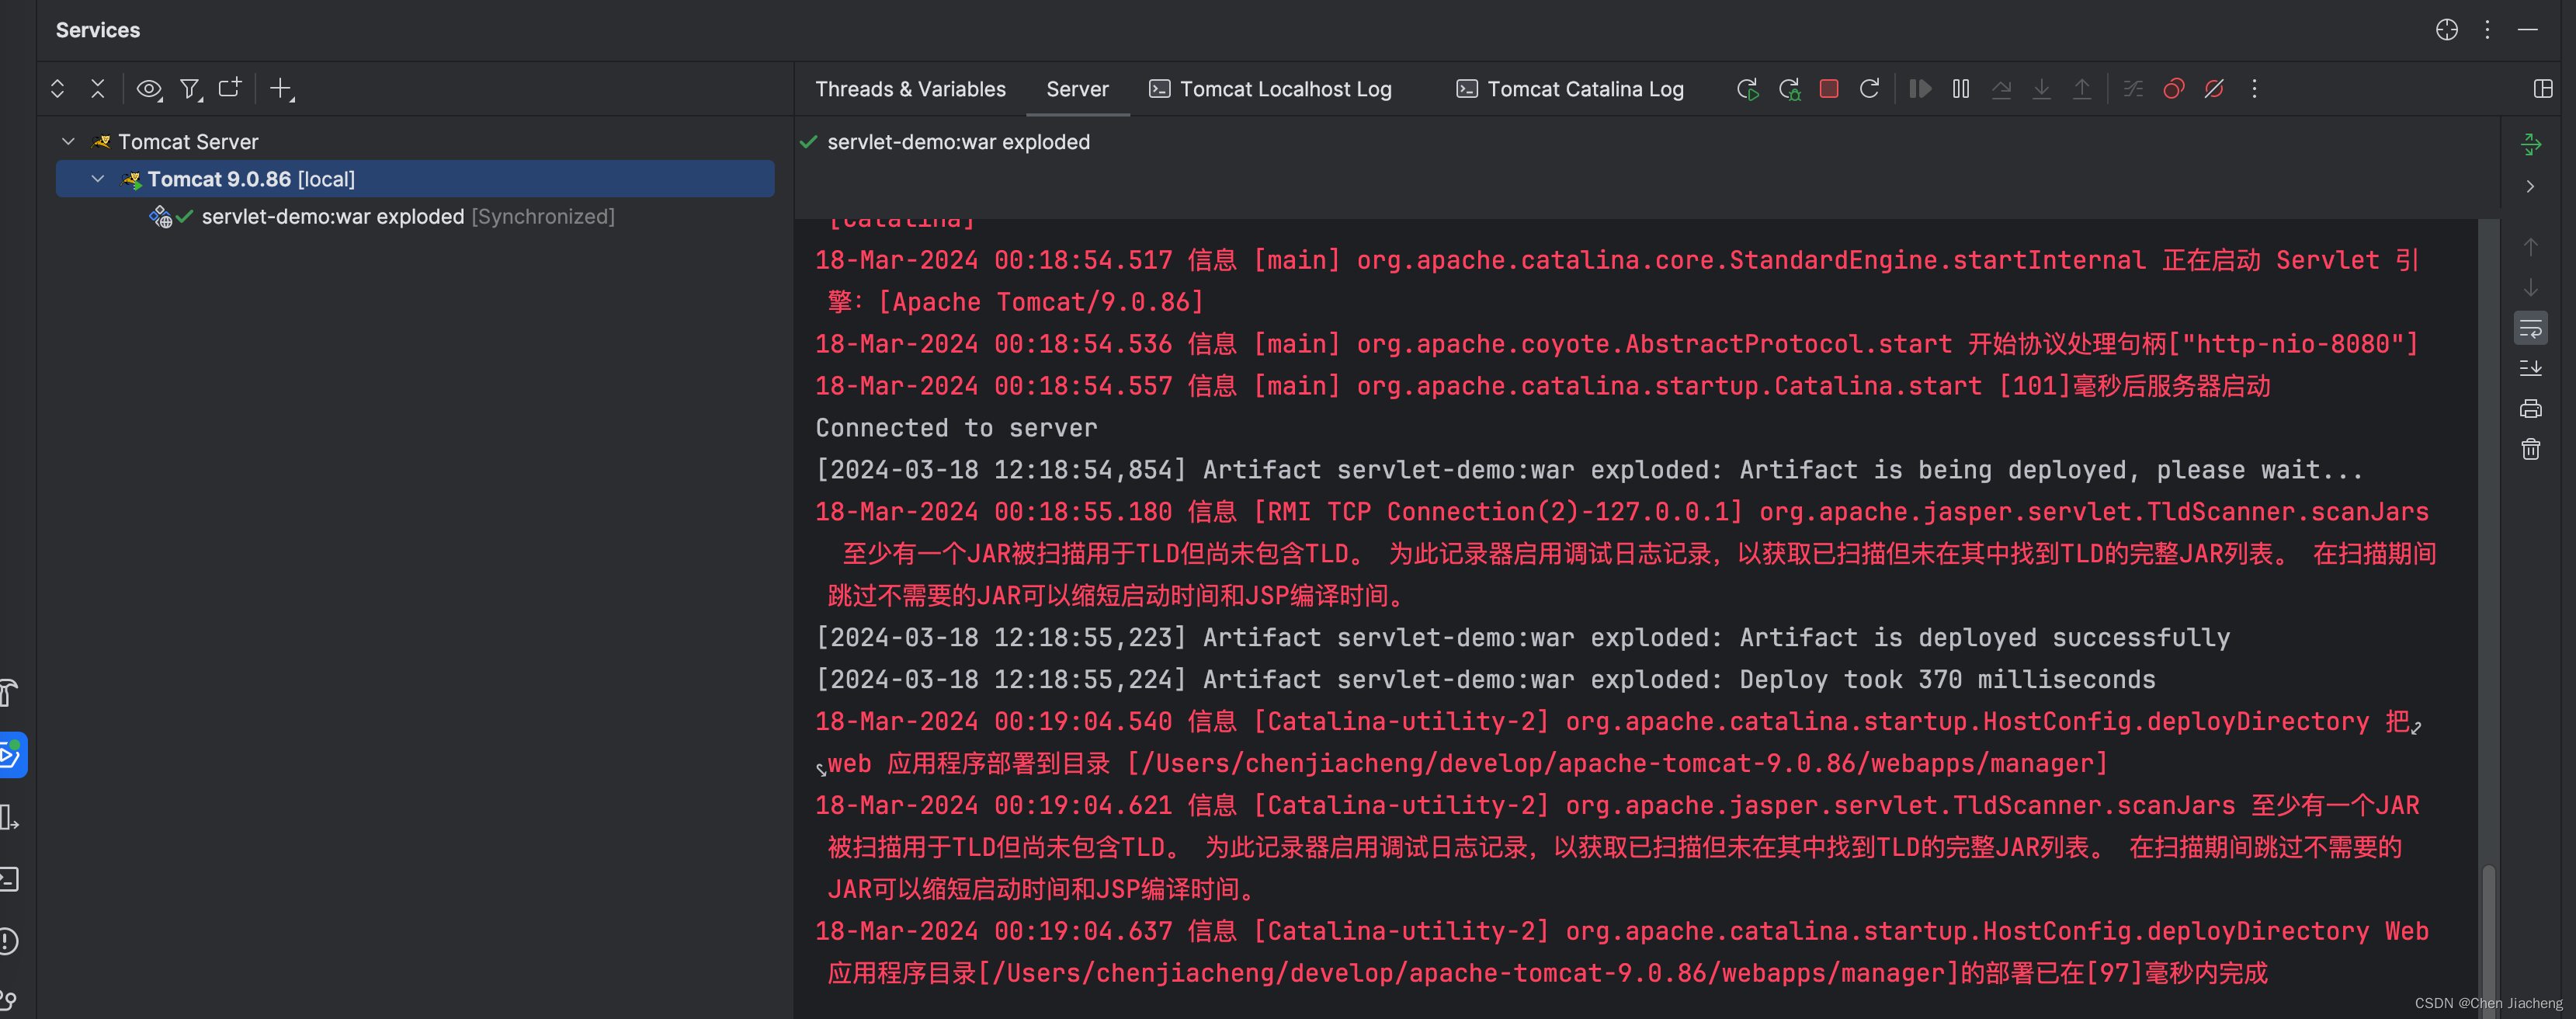Toggle mute breakpoints

[x=2214, y=89]
